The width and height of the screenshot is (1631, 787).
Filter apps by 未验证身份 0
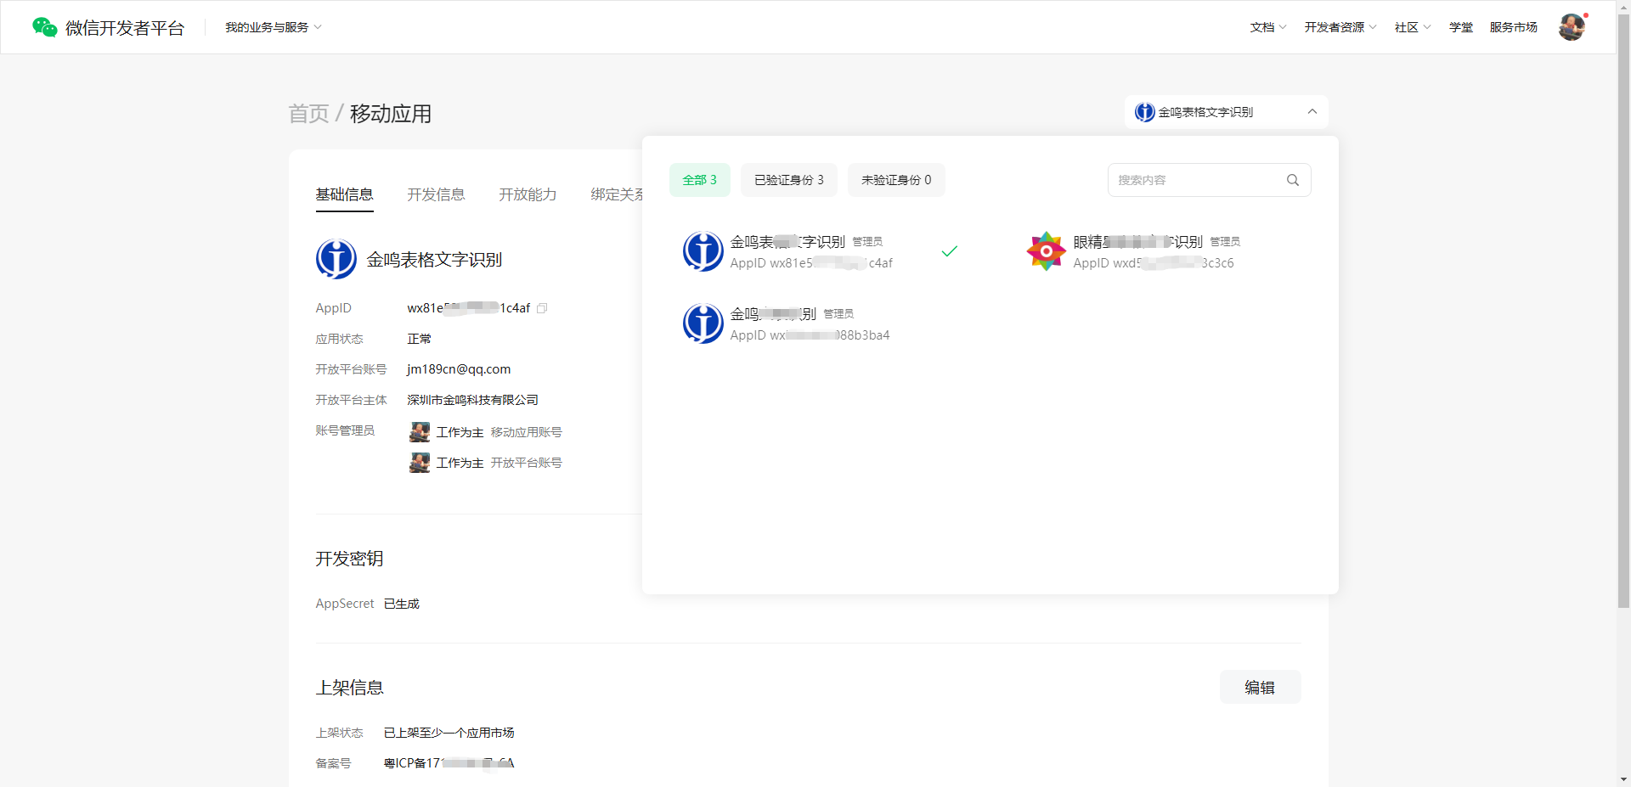[x=896, y=180]
